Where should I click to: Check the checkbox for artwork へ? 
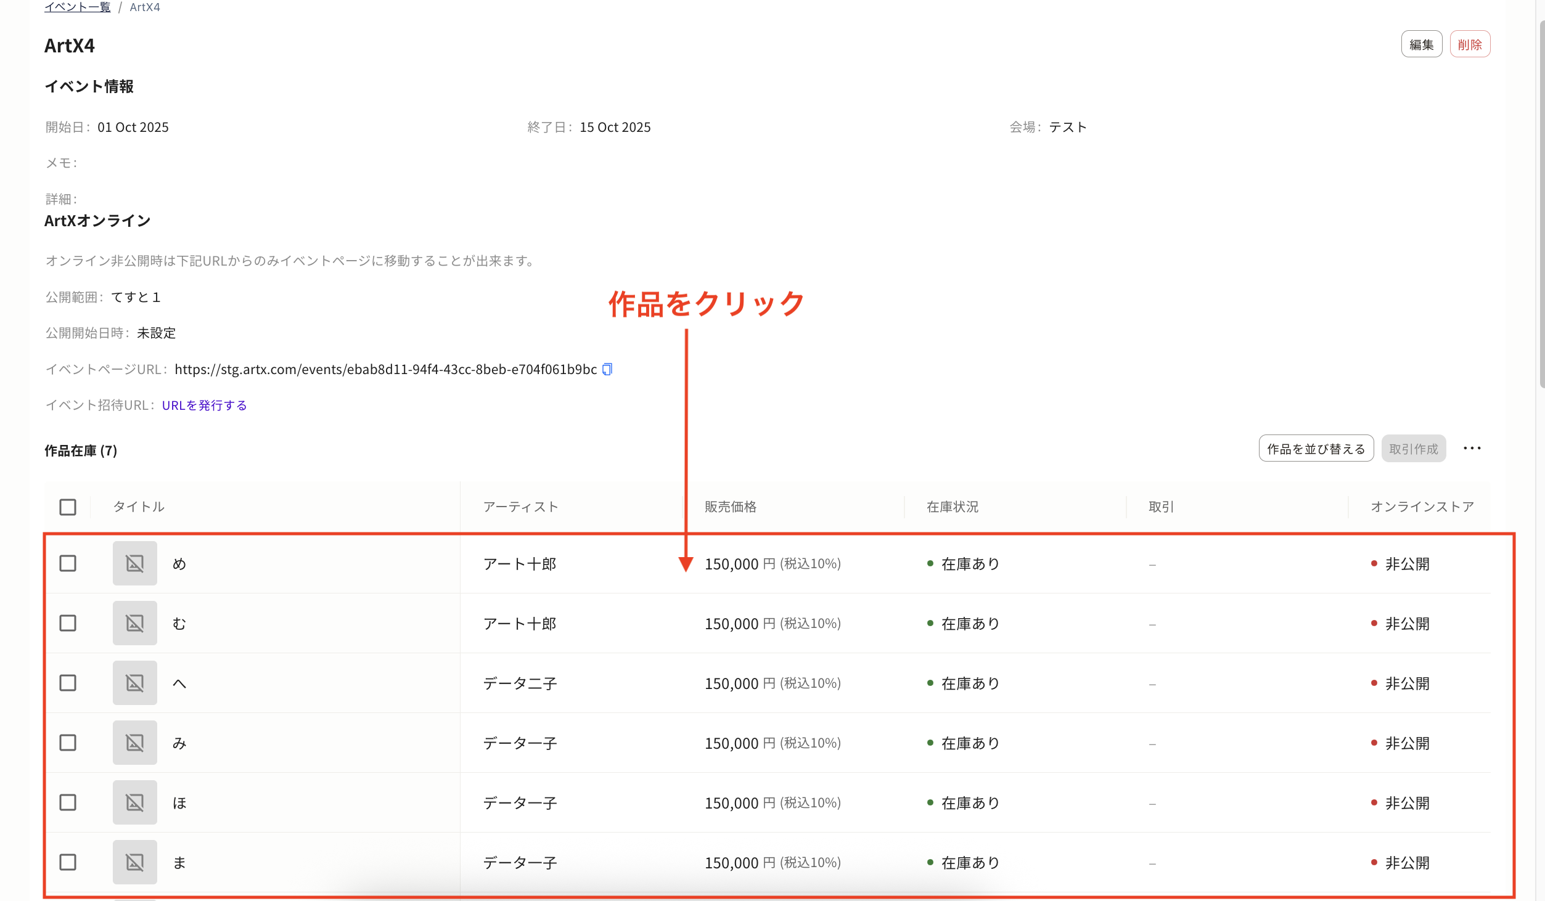67,682
